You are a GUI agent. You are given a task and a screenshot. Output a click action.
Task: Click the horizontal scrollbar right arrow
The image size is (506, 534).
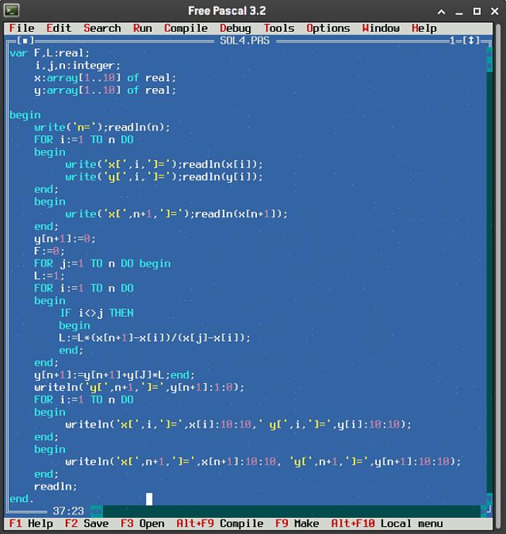point(483,511)
